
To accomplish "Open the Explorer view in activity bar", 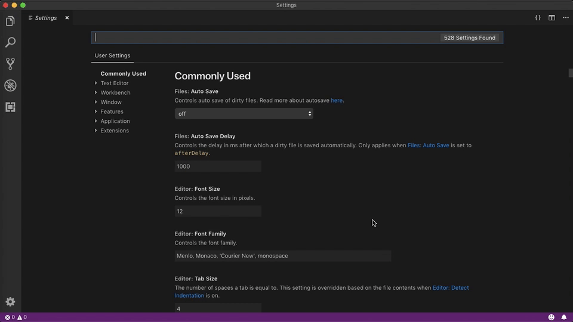I will [10, 21].
